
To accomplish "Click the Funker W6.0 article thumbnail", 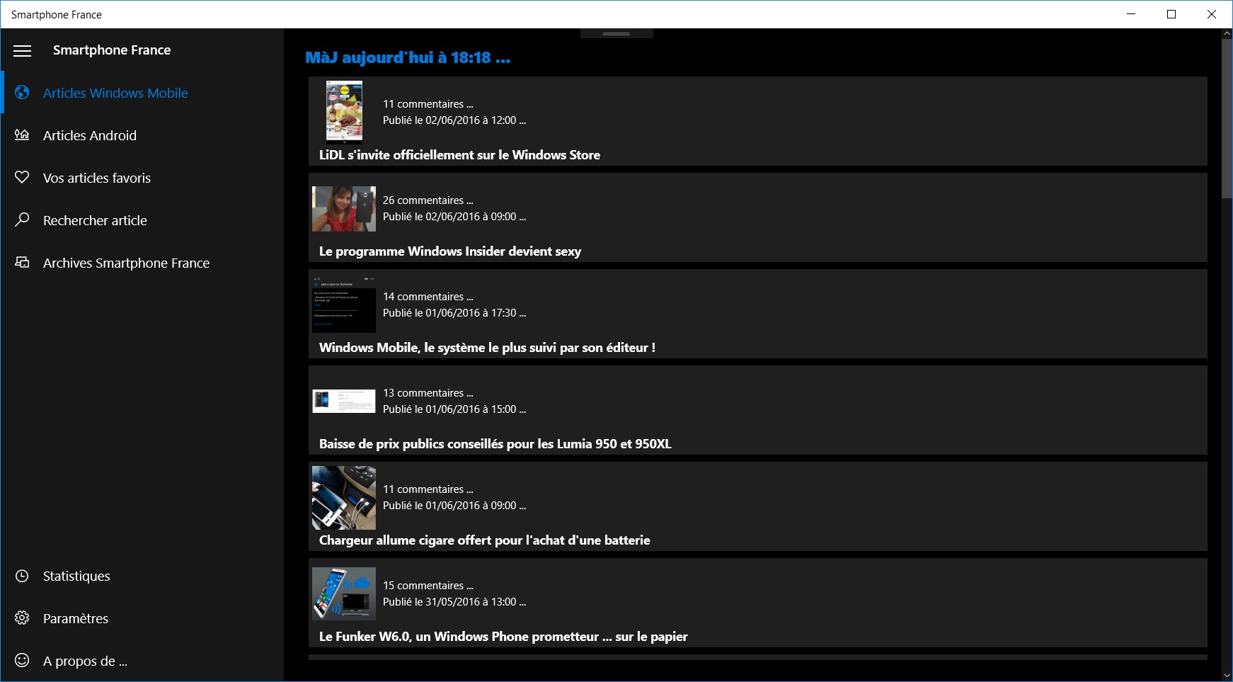I will coord(344,593).
